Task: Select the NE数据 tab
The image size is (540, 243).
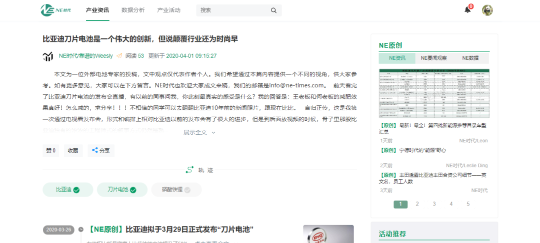Action: tap(470, 58)
